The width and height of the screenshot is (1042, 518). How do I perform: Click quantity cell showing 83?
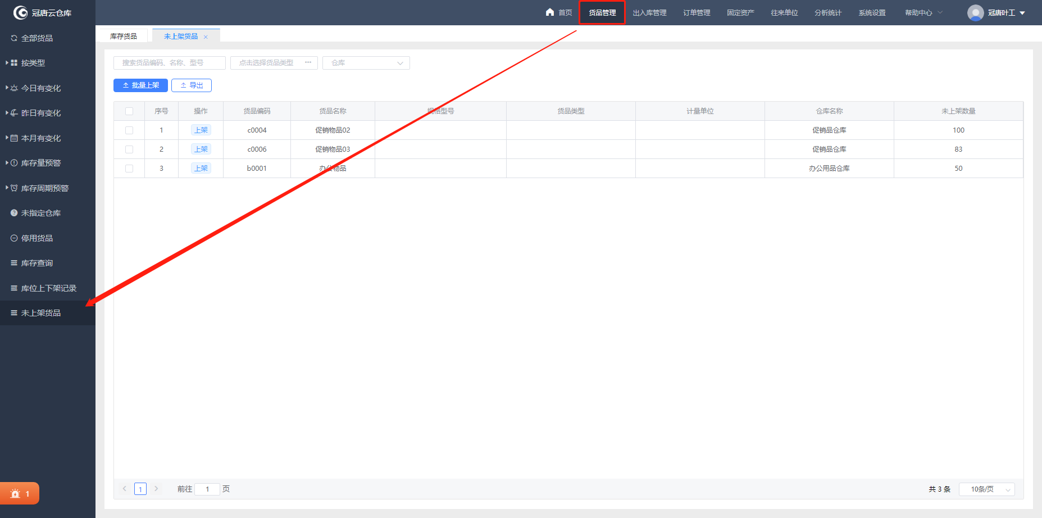(958, 149)
